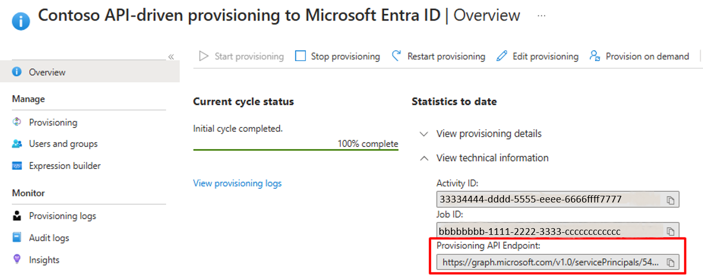Screen dimensions: 703x278
Task: Collapse View technical information
Action: coord(424,158)
